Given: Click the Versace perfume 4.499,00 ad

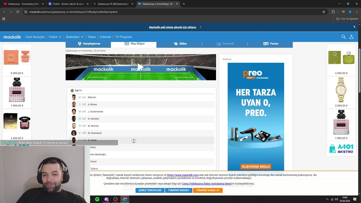Looking at the screenshot, I should coord(17,125).
